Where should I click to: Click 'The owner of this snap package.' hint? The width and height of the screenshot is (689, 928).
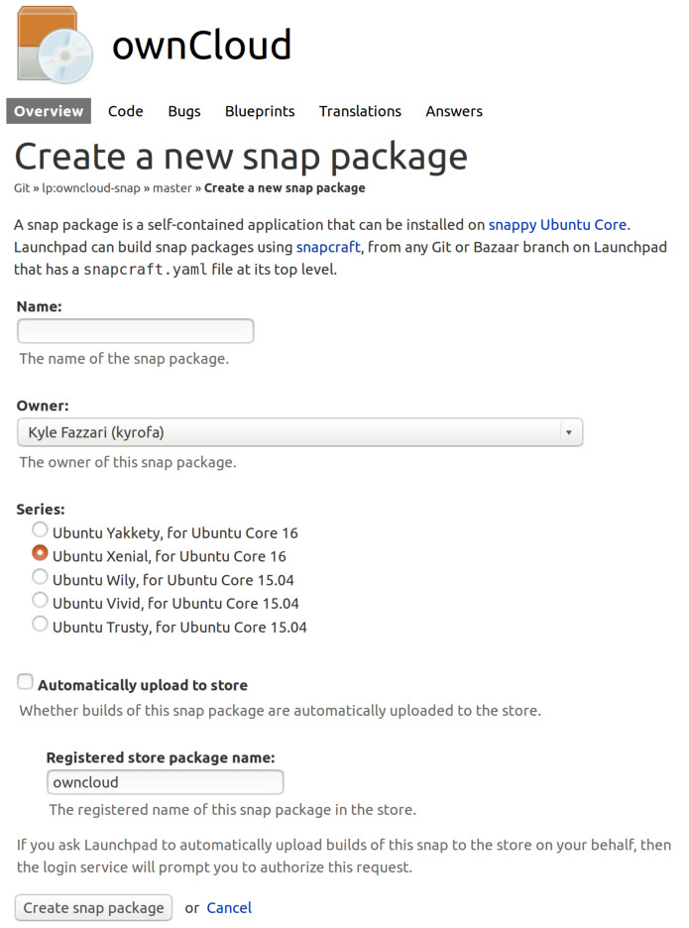(x=127, y=462)
